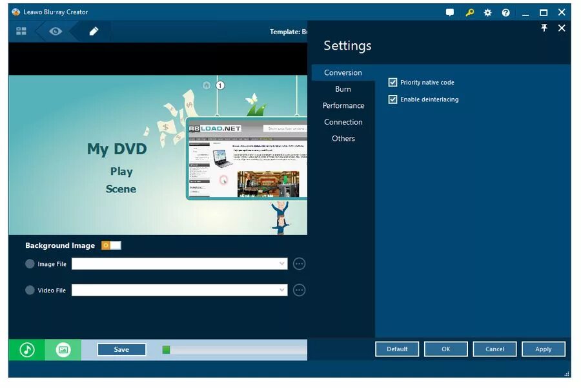Screen dimensions: 581x388
Task: Expand the Image File dropdown
Action: (282, 263)
